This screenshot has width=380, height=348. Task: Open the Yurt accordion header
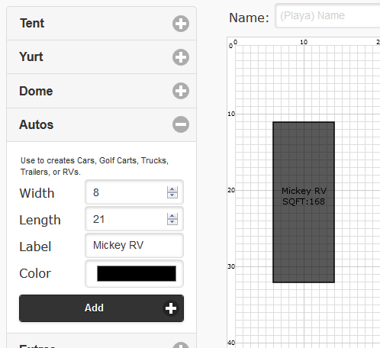point(101,57)
